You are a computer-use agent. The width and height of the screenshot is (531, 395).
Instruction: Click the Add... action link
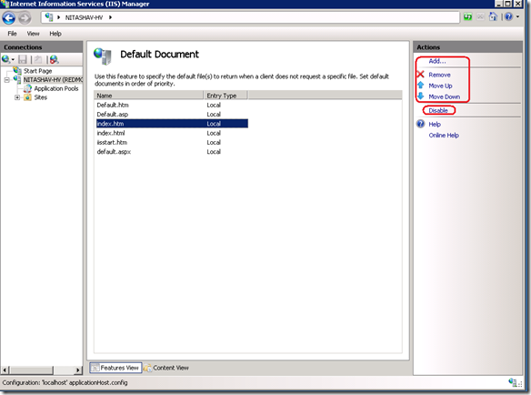tap(437, 61)
